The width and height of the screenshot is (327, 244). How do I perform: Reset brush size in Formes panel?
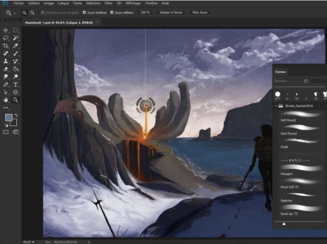point(305,81)
